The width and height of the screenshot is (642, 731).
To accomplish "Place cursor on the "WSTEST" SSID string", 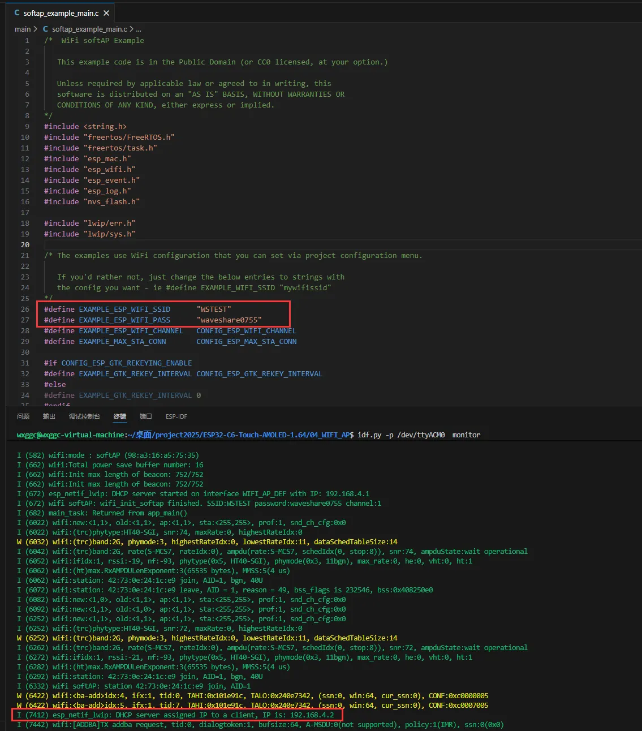I will pos(214,309).
